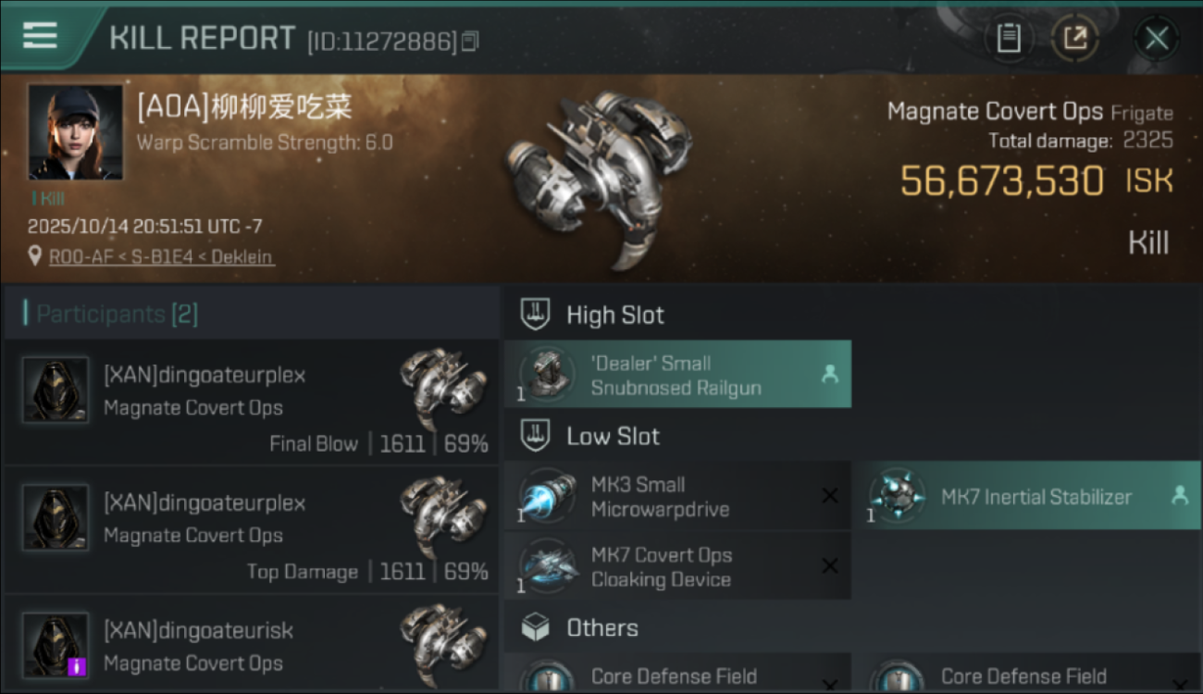Close the kill report window
The width and height of the screenshot is (1203, 694).
click(x=1156, y=38)
